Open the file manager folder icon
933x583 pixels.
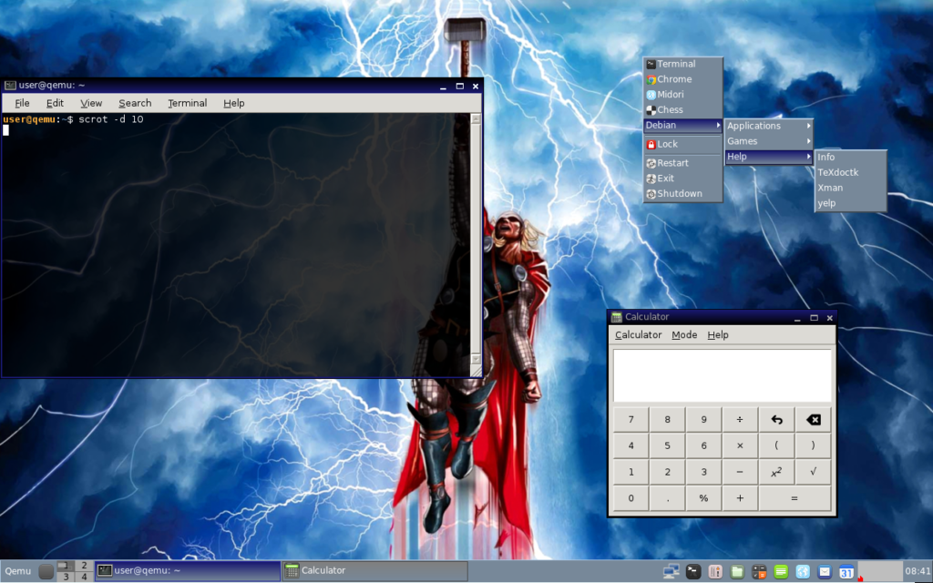(x=737, y=571)
